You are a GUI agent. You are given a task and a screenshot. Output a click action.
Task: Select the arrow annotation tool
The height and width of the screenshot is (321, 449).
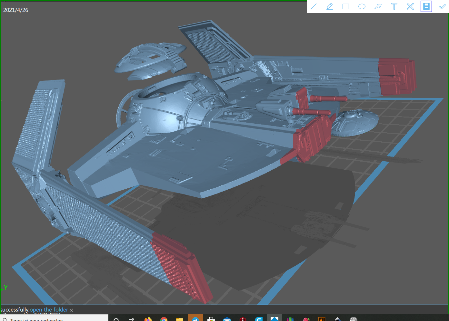[378, 6]
